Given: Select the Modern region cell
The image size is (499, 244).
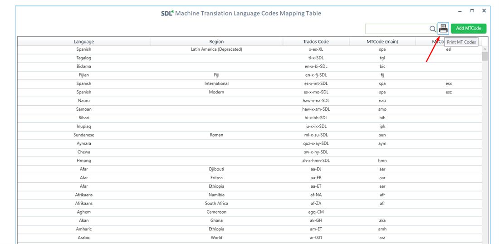Looking at the screenshot, I should point(216,92).
